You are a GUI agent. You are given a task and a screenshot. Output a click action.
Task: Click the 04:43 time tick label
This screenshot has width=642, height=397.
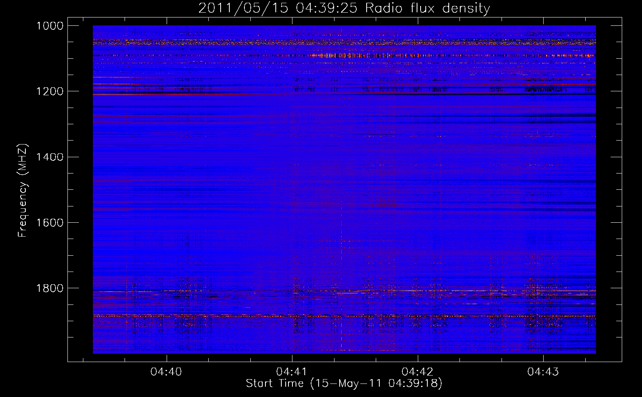pyautogui.click(x=543, y=372)
